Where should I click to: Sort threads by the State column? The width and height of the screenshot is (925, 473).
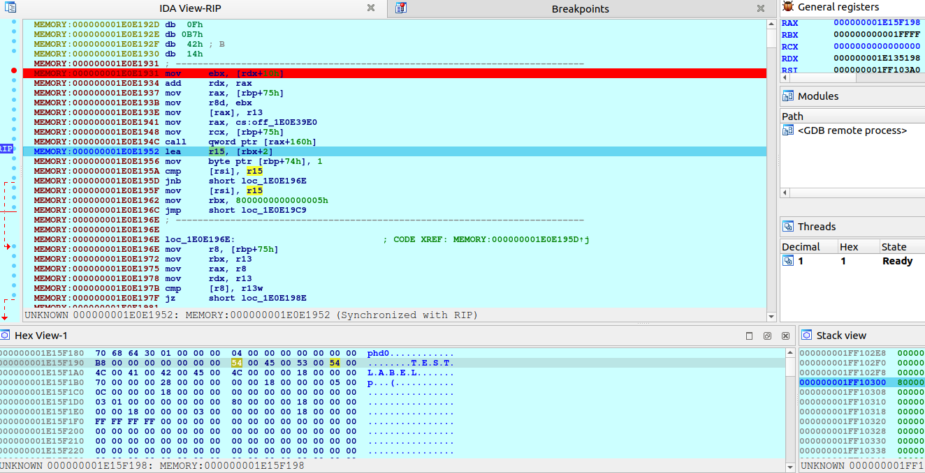pos(894,247)
